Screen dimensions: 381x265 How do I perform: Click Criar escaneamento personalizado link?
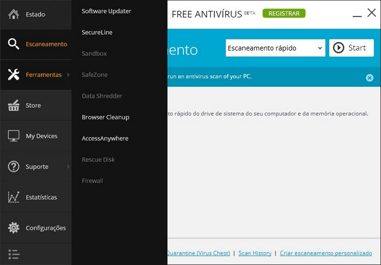tap(326, 253)
